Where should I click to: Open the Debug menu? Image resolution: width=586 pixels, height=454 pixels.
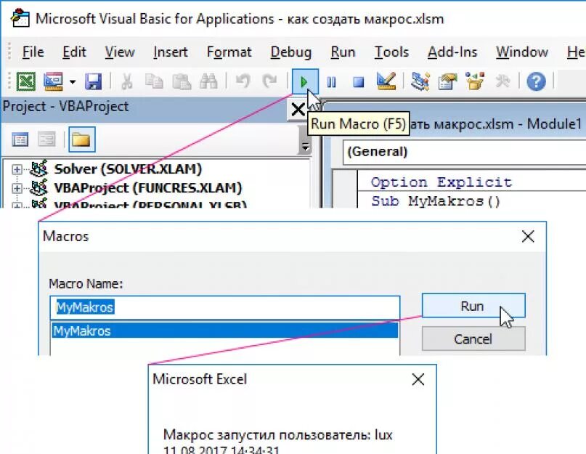point(290,52)
